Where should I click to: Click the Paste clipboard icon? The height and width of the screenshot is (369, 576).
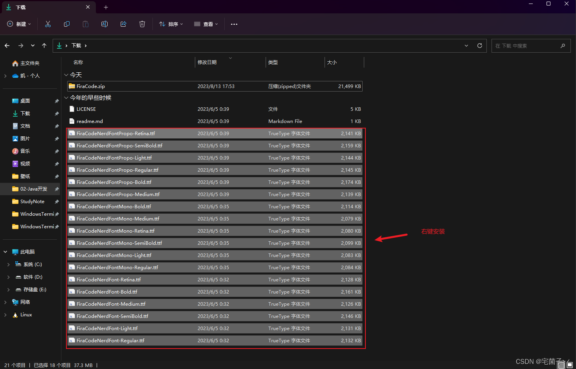point(86,24)
